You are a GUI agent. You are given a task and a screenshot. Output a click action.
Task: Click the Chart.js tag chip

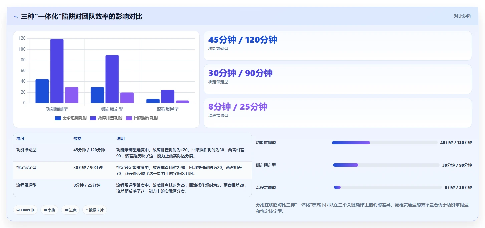[25, 210]
